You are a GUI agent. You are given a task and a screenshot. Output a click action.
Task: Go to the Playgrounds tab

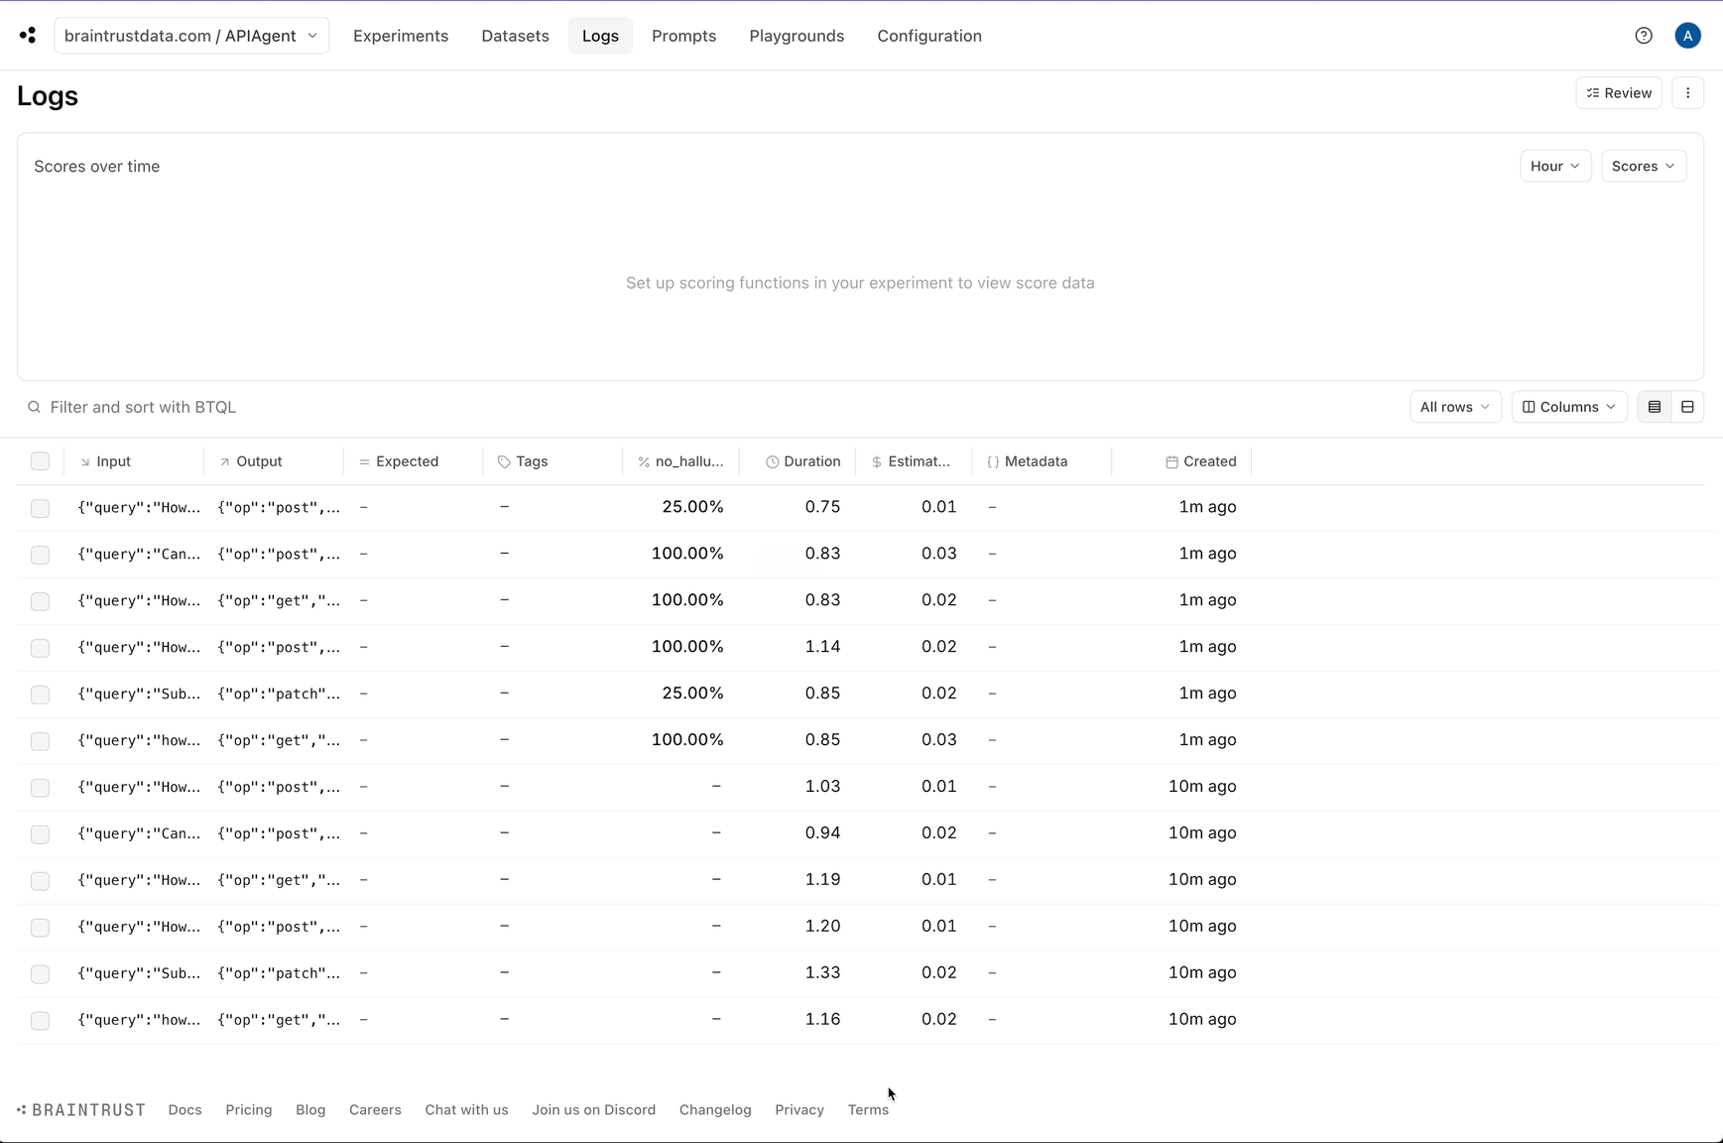(x=797, y=36)
